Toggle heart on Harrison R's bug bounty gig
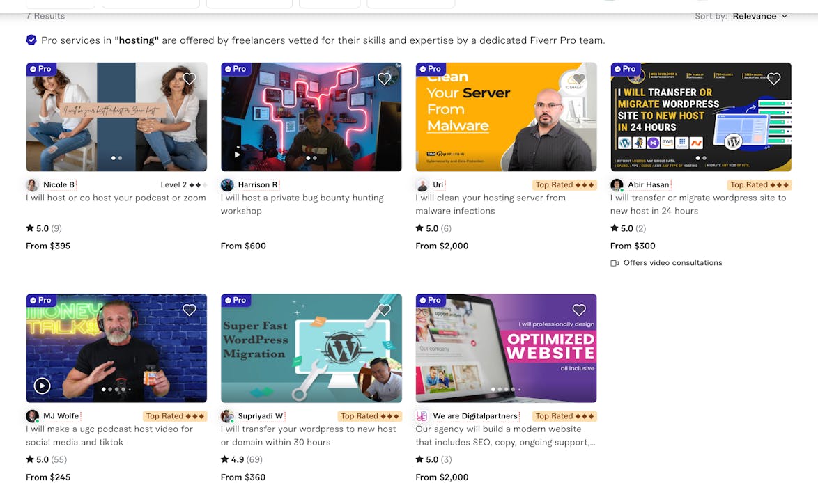 point(384,79)
